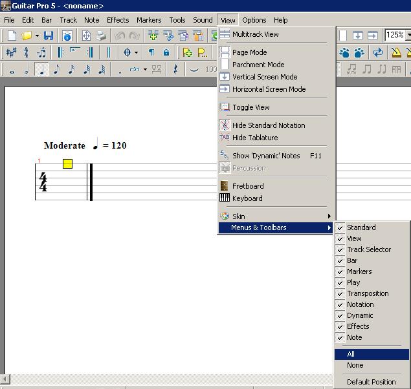Viewport: 411px width, 389px height.
Task: Choose Show 'Dynamic' Notes
Action: [x=276, y=156]
